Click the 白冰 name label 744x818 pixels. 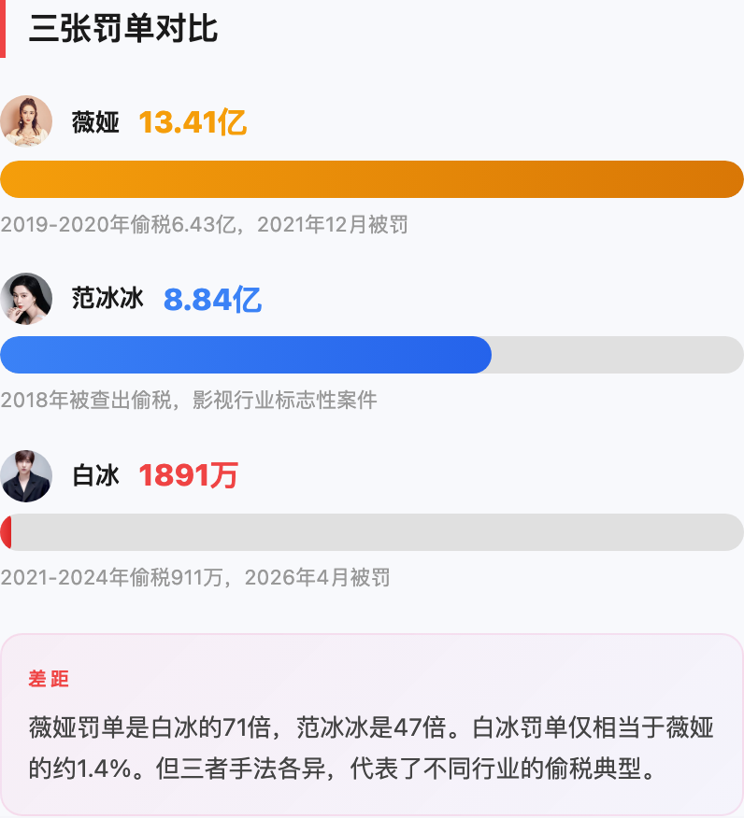pos(95,476)
